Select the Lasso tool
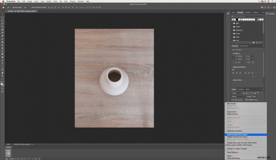Screen dimensions: 276x160 tap(2, 20)
